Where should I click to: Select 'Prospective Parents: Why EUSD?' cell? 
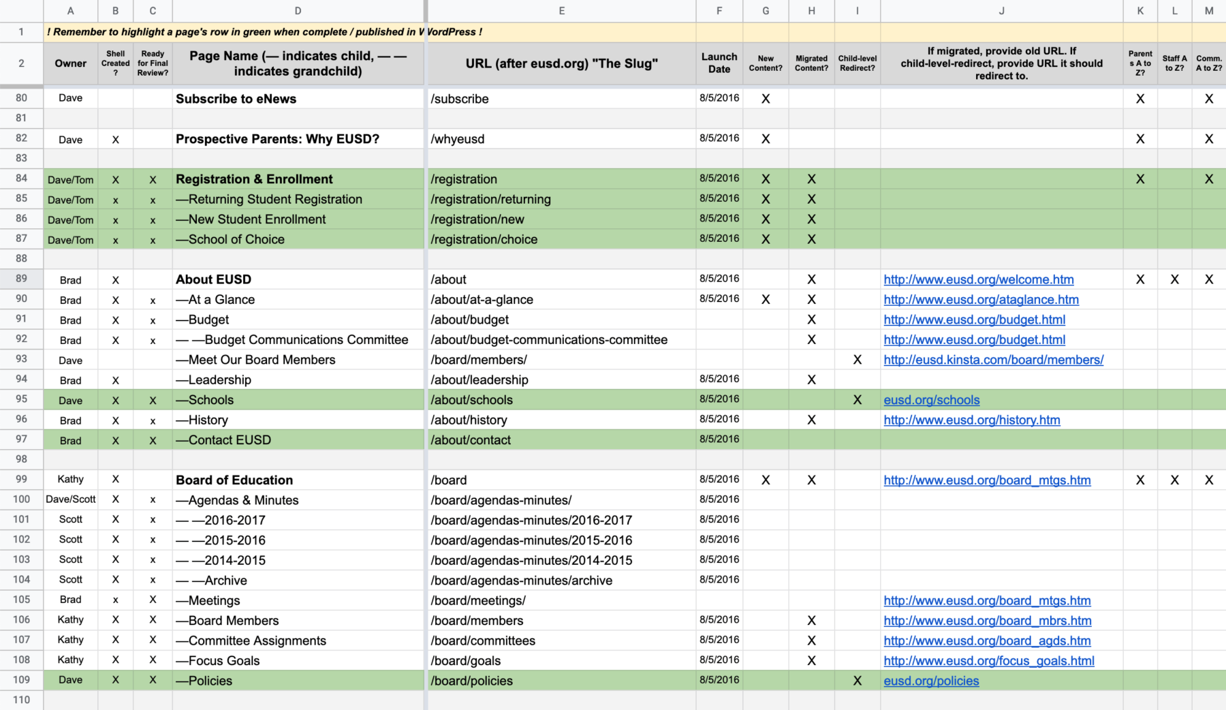click(x=298, y=139)
